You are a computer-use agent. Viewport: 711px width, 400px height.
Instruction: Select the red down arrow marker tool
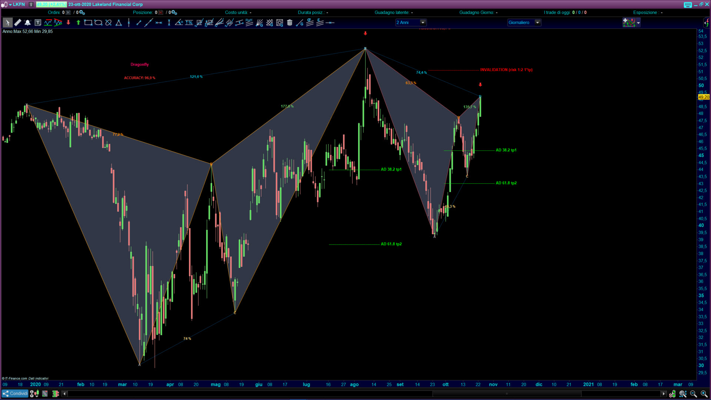(68, 23)
